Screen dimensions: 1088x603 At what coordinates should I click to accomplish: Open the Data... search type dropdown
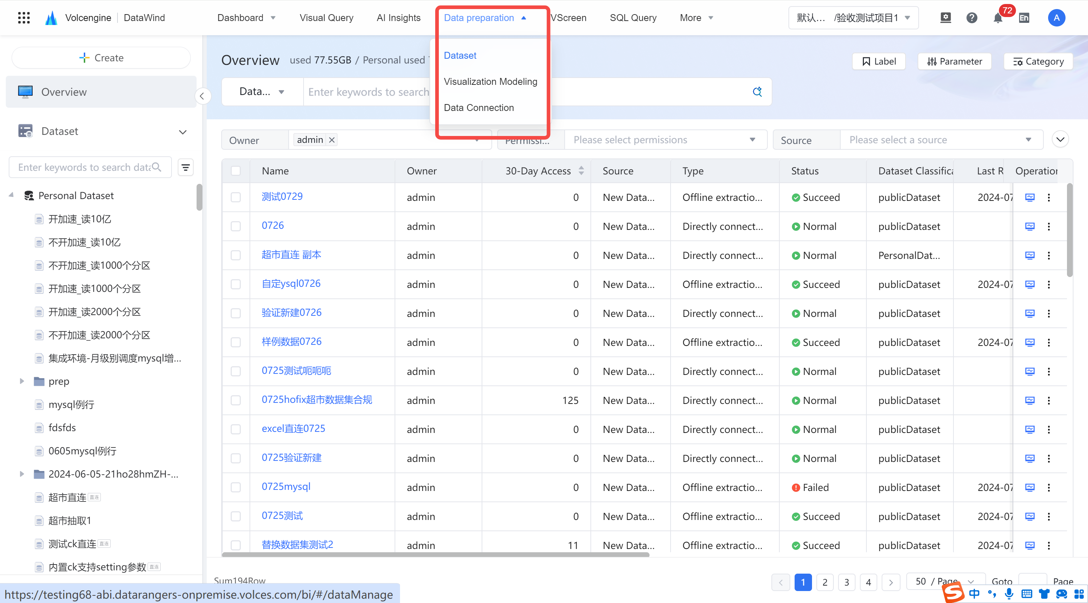(262, 92)
